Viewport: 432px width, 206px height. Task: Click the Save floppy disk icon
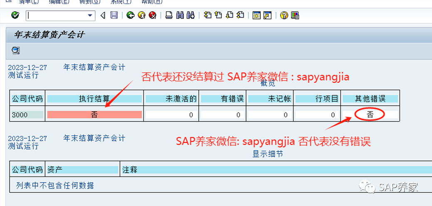(114, 15)
